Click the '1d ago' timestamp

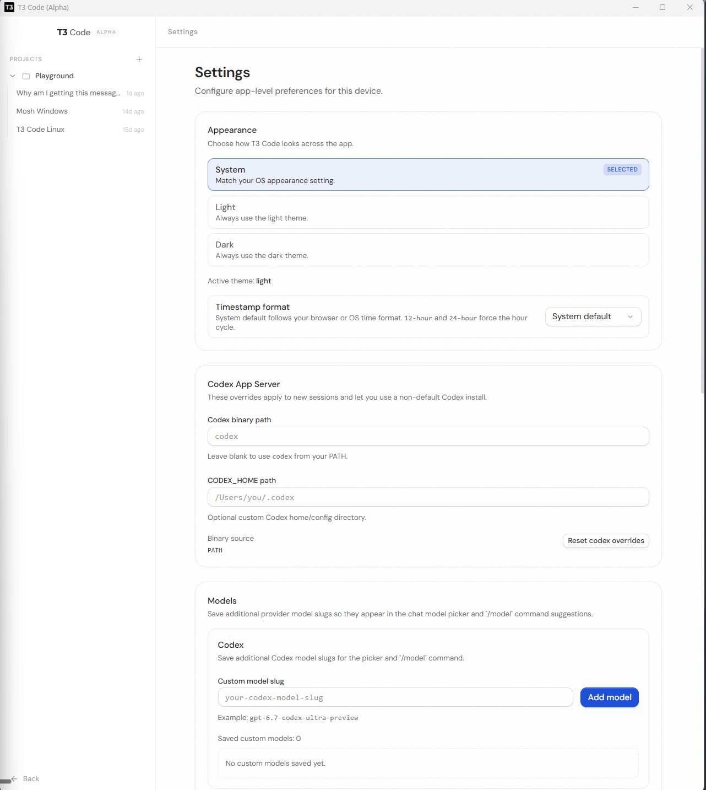(x=135, y=94)
